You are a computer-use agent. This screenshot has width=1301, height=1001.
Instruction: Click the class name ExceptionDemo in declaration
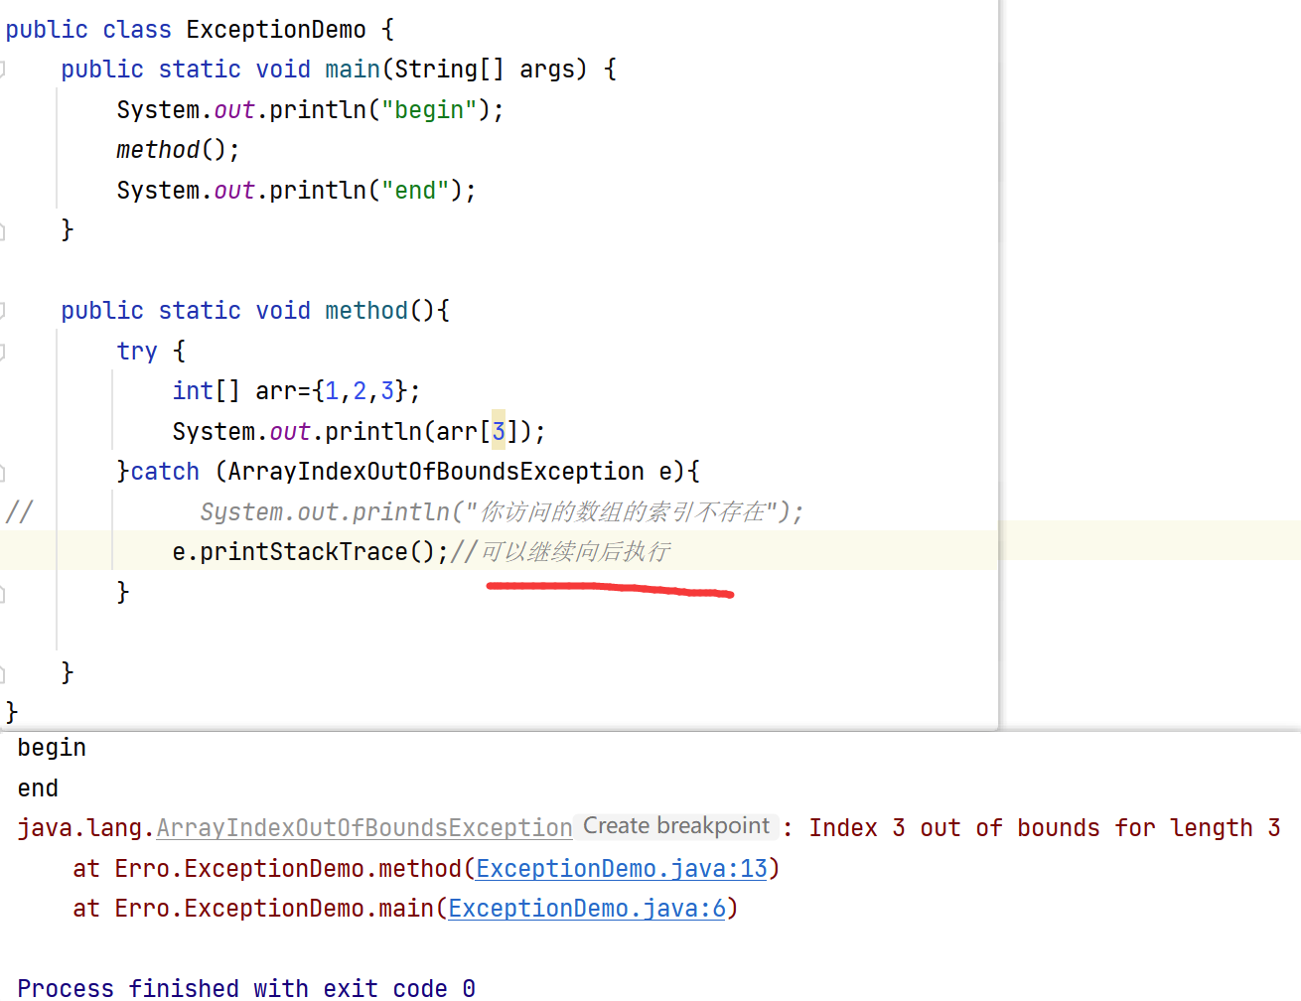[276, 30]
